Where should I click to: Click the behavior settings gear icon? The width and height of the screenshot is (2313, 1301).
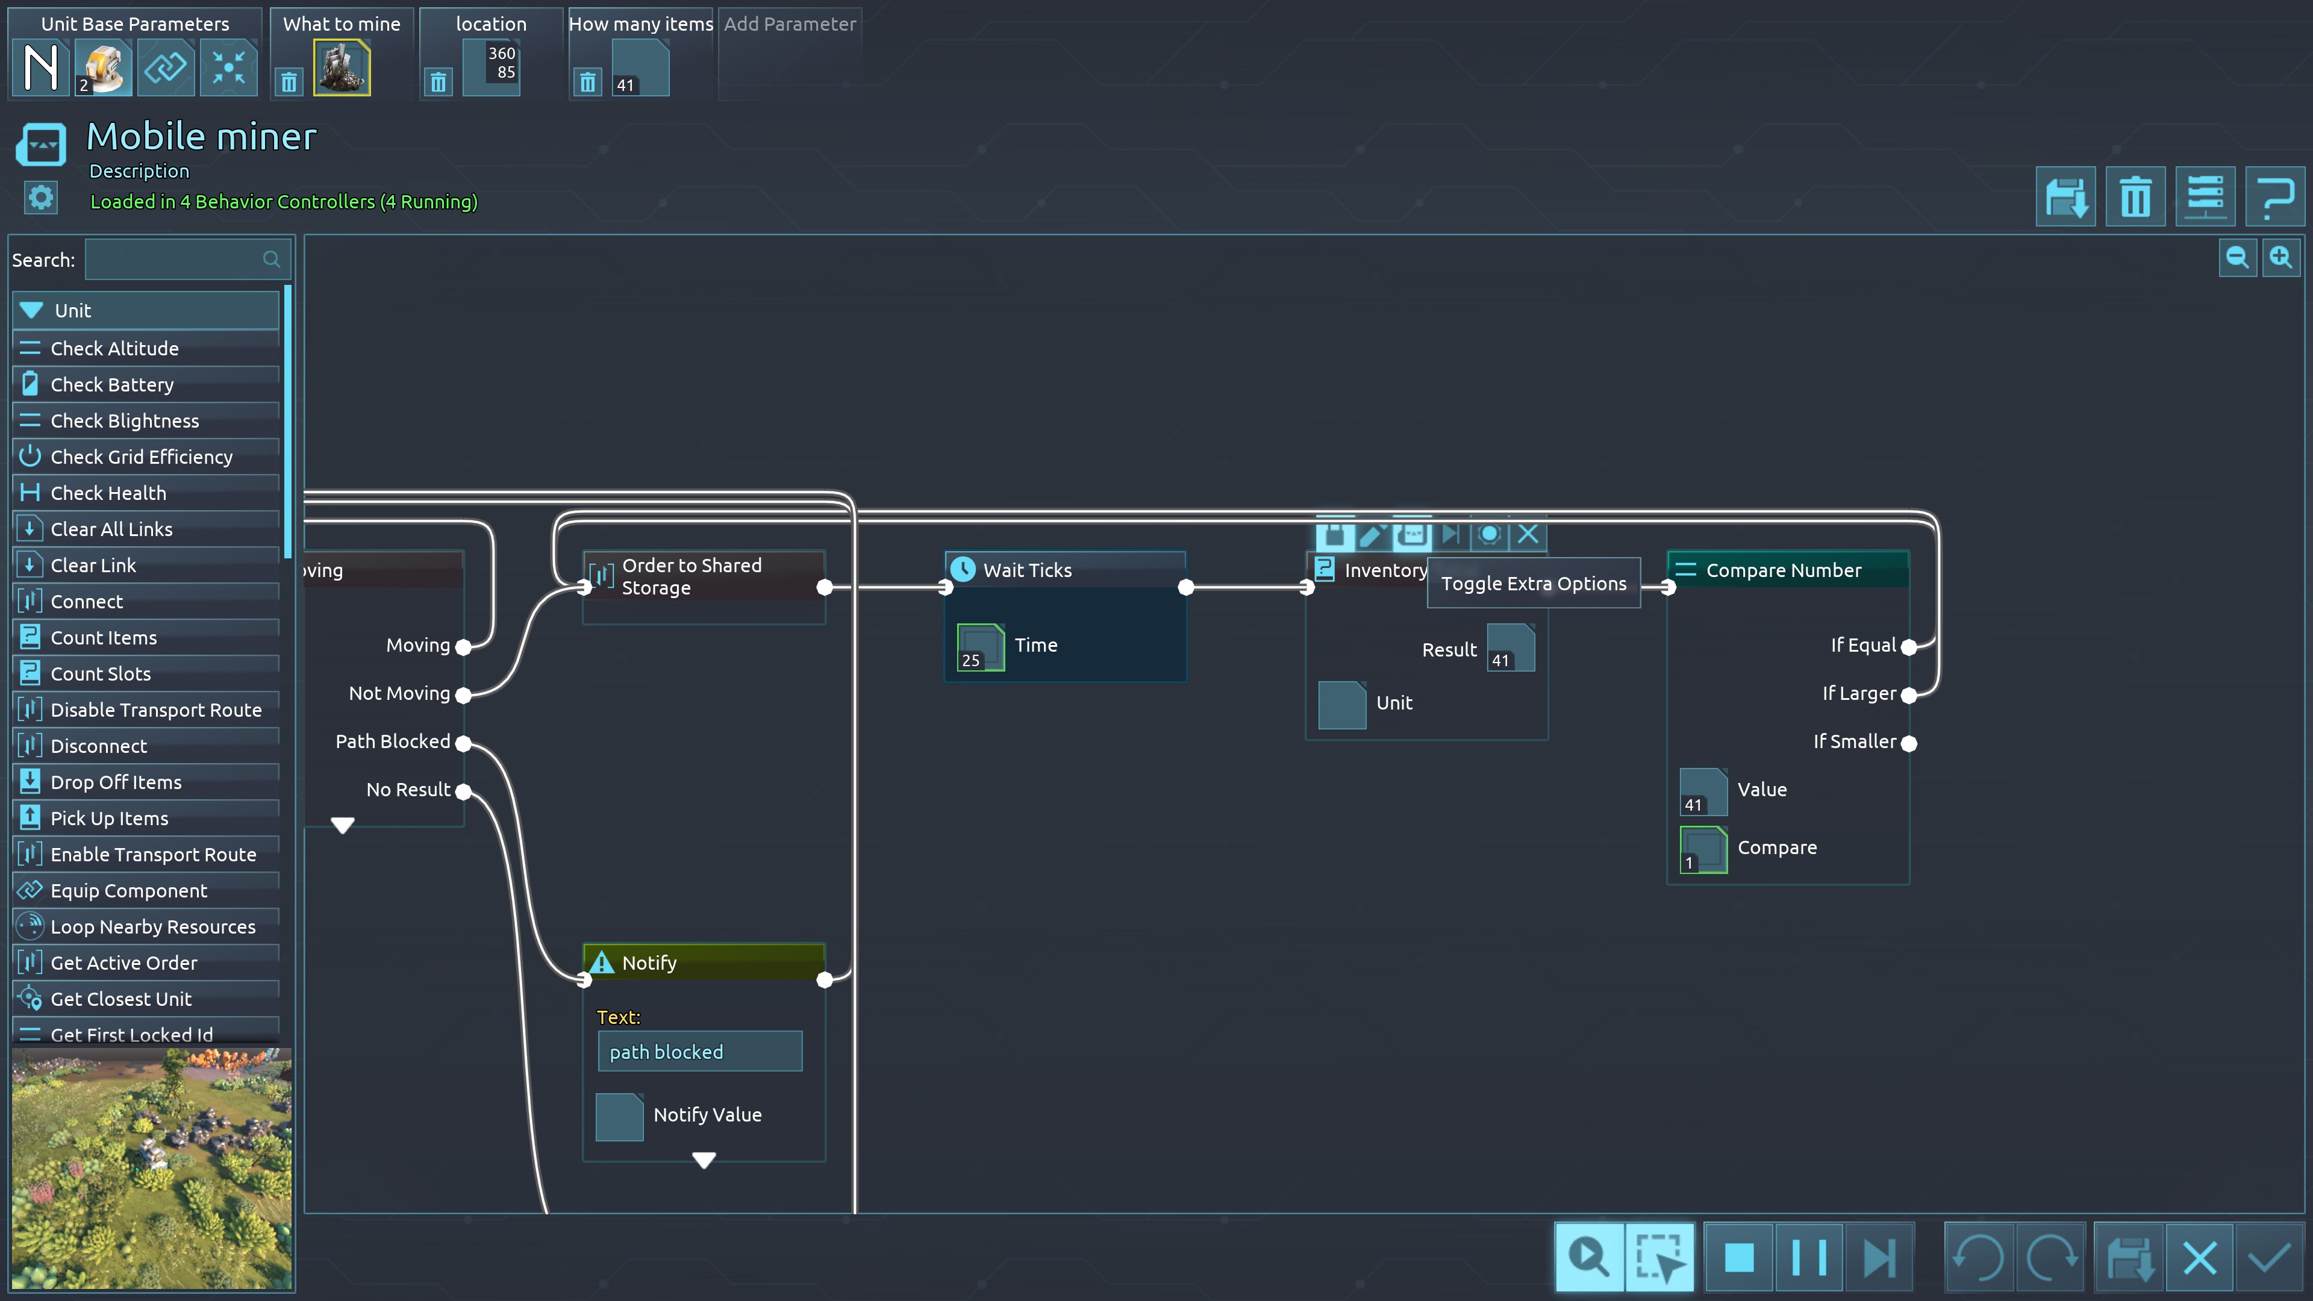[x=42, y=198]
